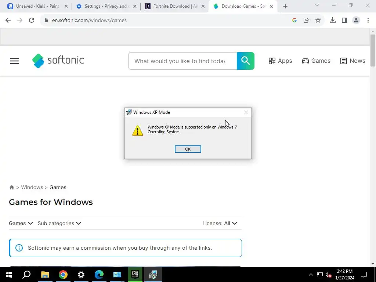Click the Softonic logo
The width and height of the screenshot is (376, 282).
58,61
